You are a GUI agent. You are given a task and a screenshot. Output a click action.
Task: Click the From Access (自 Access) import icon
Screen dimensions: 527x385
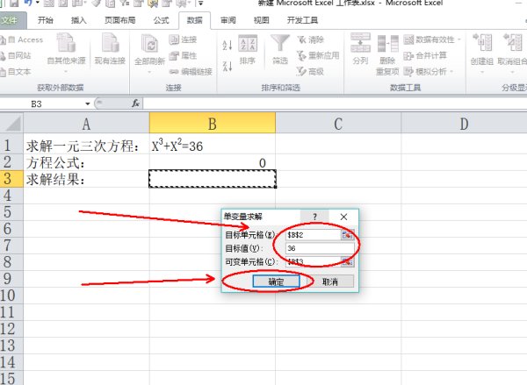coord(3,40)
